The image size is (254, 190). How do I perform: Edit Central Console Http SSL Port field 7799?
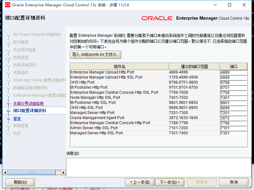(x=234, y=93)
